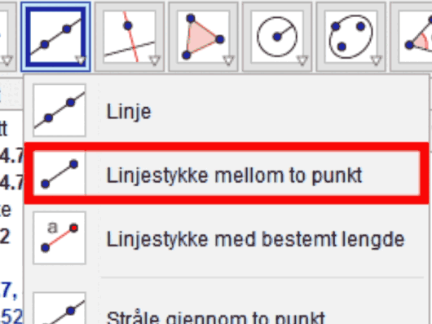
Task: Open the Circle tool dropdown arrow
Action: (x=302, y=60)
